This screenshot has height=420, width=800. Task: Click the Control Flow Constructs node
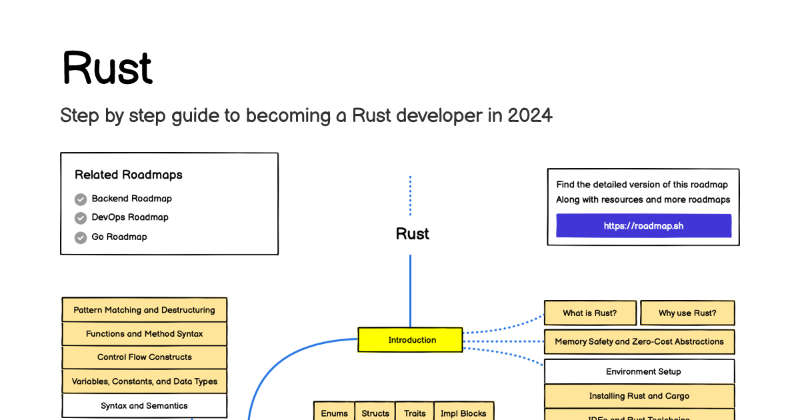point(144,357)
